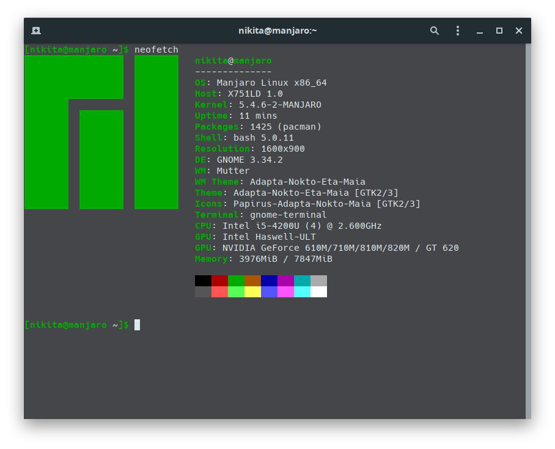Viewport: 555px width, 449px height.
Task: Close the terminal window
Action: [518, 31]
